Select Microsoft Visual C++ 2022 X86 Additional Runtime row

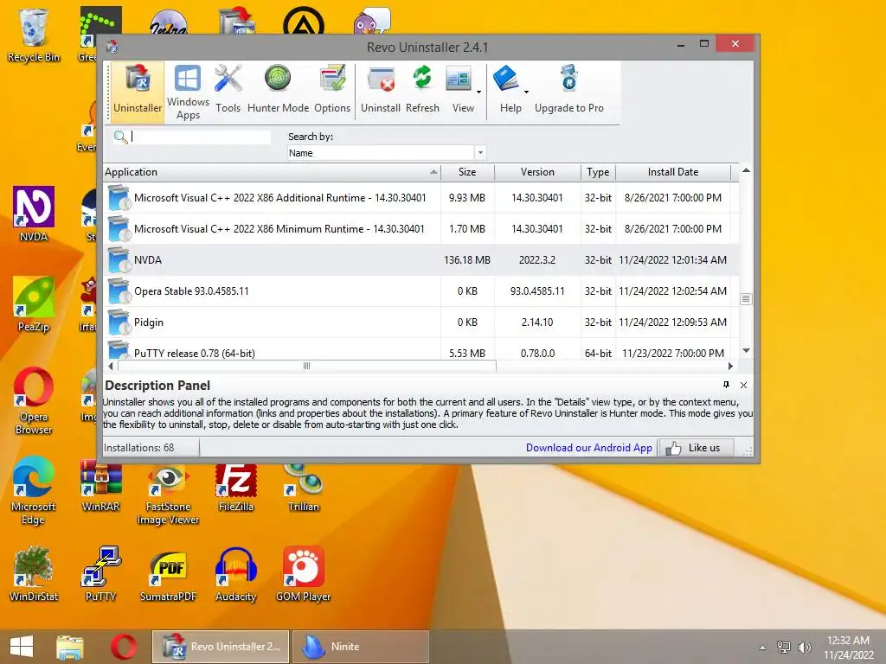[x=421, y=198]
